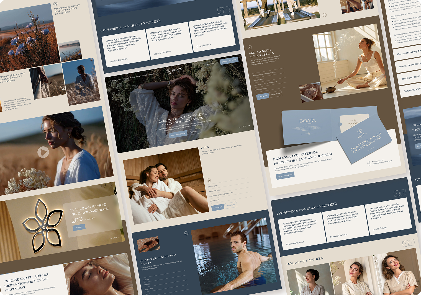Go to next hero slide with right arrow
The width and height of the screenshot is (421, 295).
[248, 126]
